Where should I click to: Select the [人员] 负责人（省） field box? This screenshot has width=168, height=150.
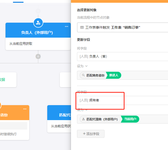point(122,57)
